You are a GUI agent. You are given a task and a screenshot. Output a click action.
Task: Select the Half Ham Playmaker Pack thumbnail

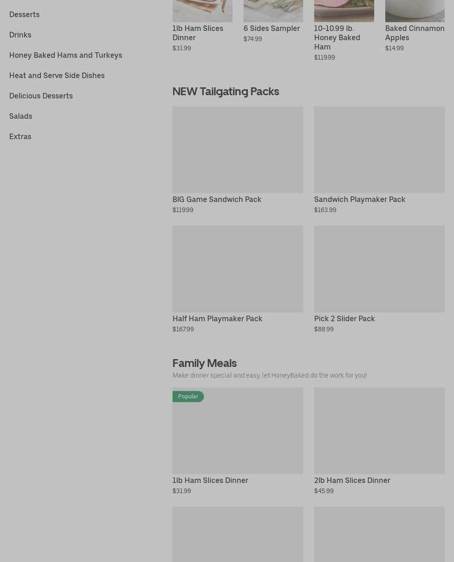tap(238, 269)
